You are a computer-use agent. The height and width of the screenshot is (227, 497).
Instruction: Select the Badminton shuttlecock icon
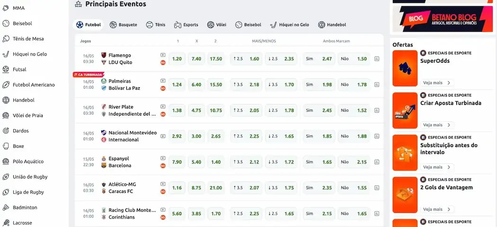[6, 208]
